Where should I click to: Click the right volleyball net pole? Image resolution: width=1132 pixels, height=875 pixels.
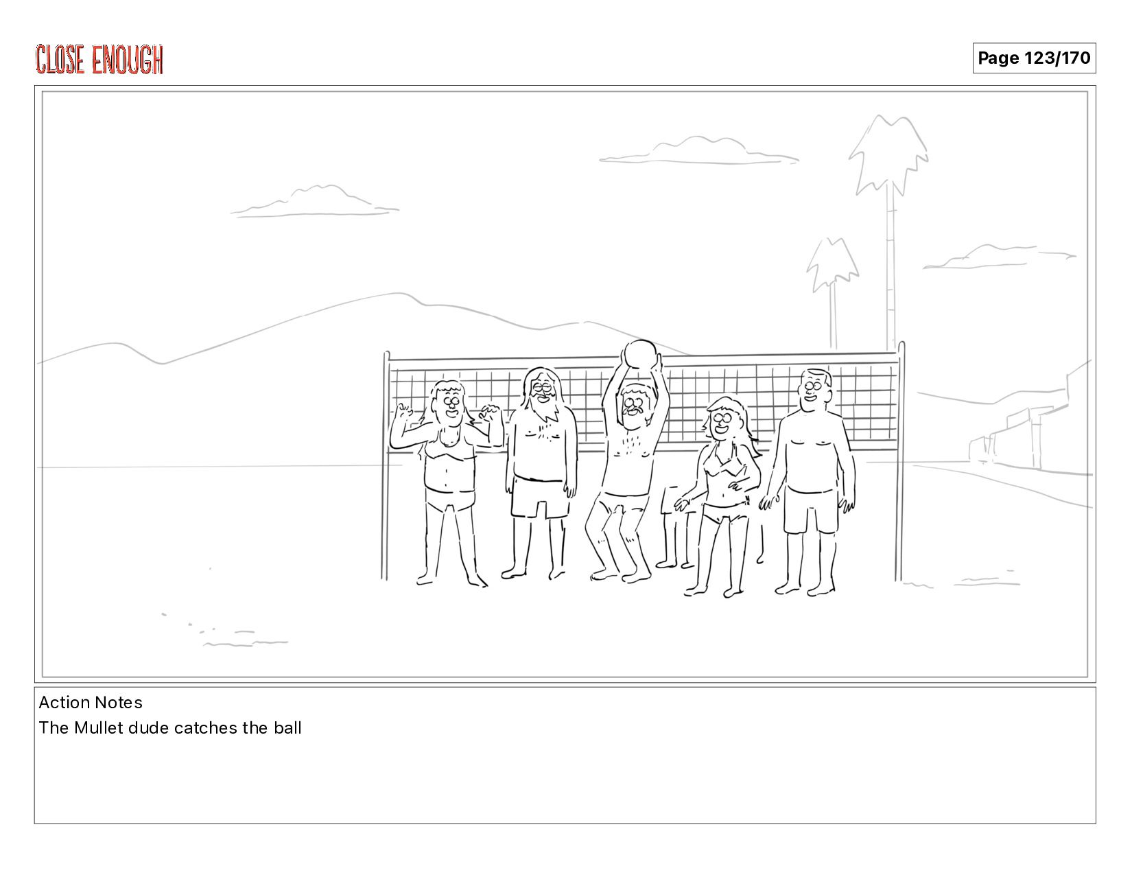click(900, 460)
